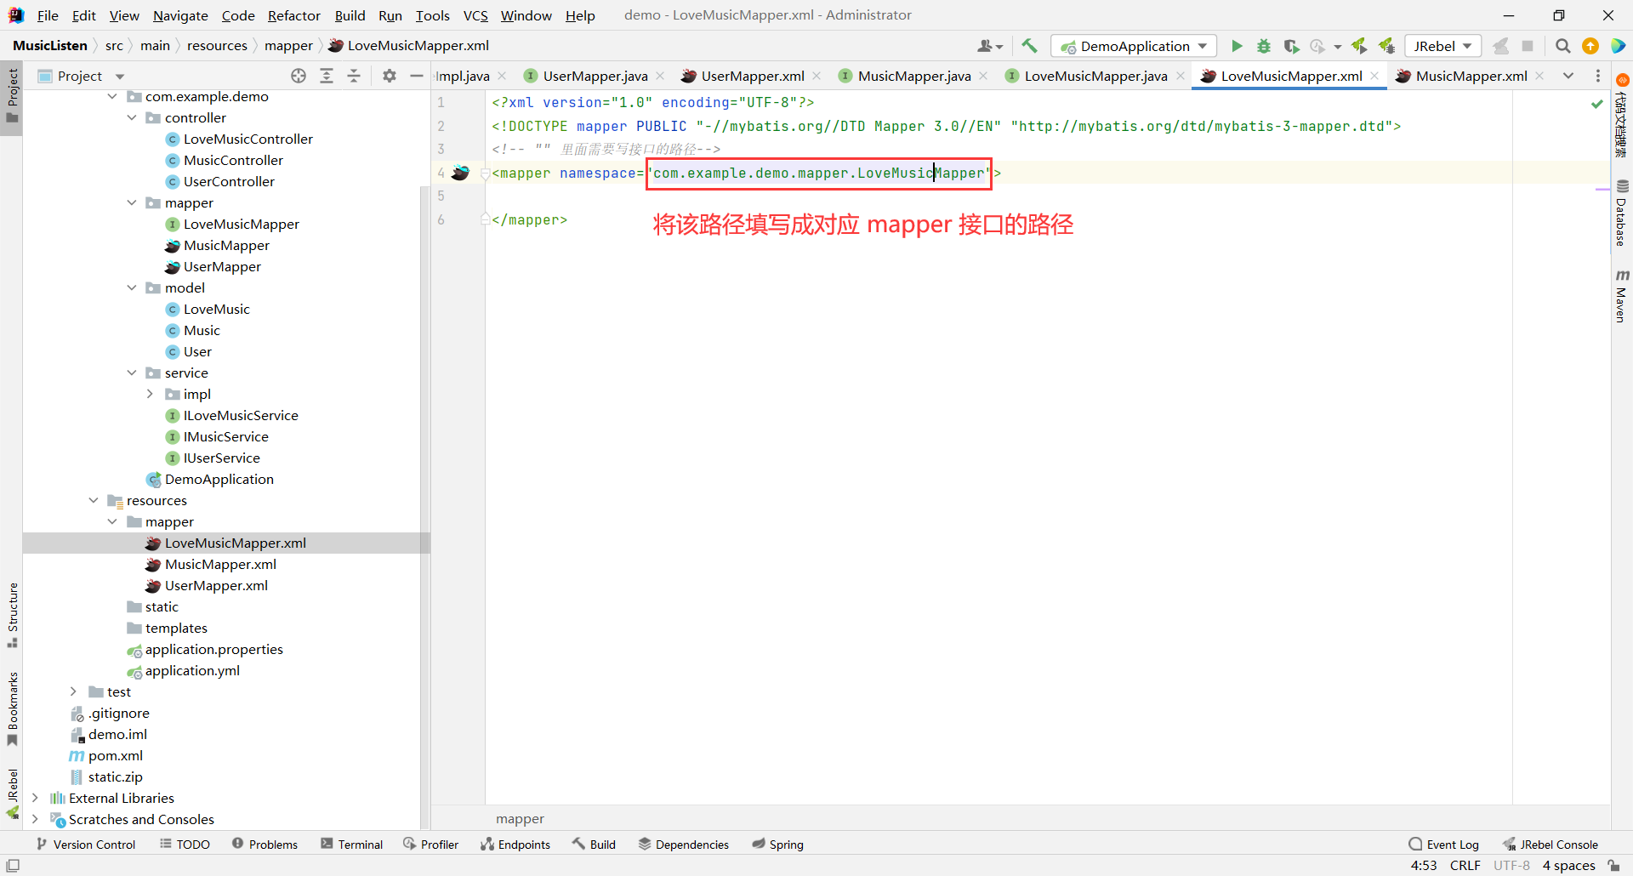Image resolution: width=1633 pixels, height=876 pixels.
Task: Open Bookmarks tool window tab
Action: pyautogui.click(x=12, y=708)
